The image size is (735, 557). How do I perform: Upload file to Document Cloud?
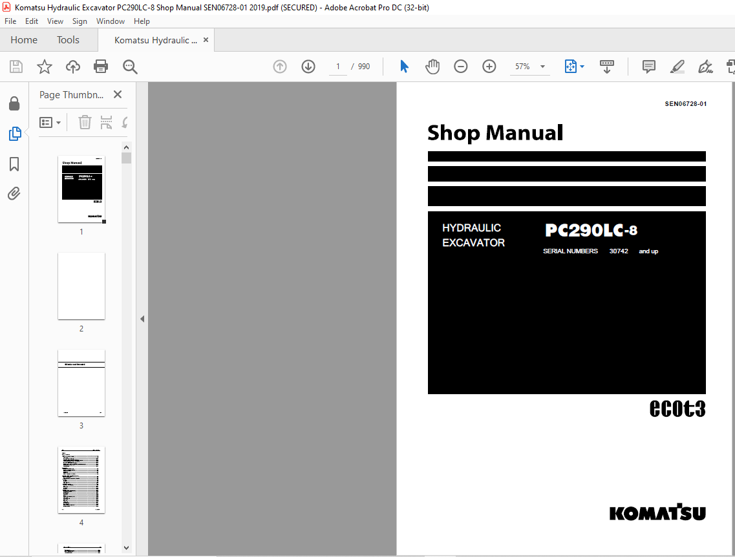coord(72,67)
